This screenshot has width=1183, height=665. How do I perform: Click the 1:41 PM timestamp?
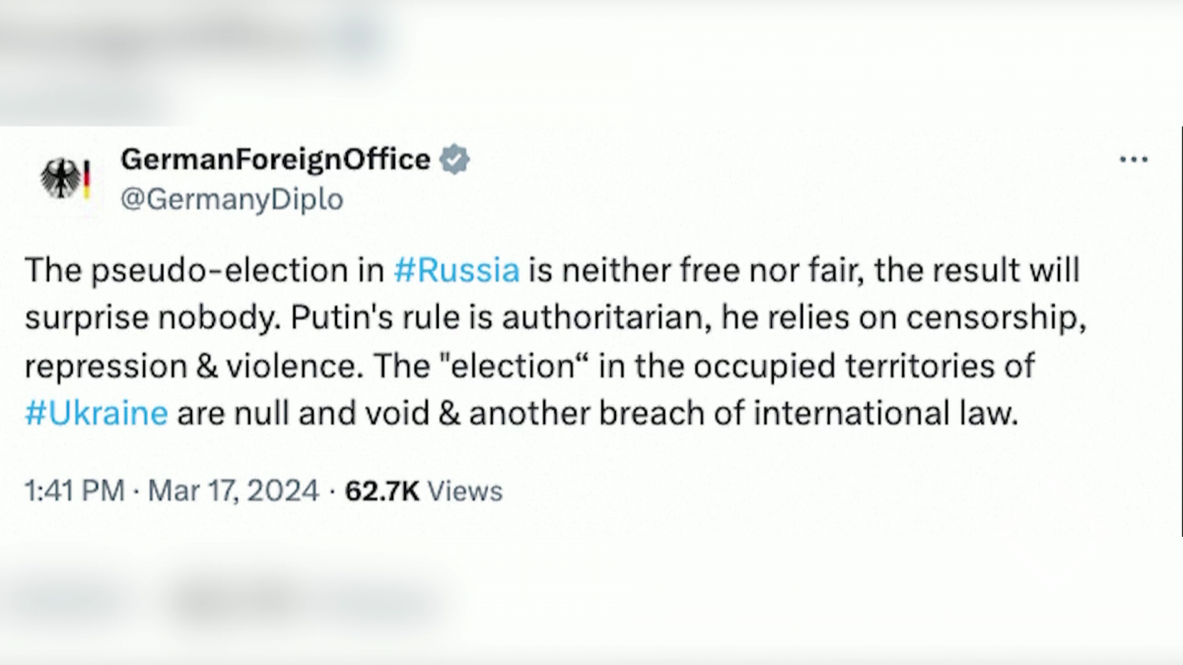coord(74,491)
